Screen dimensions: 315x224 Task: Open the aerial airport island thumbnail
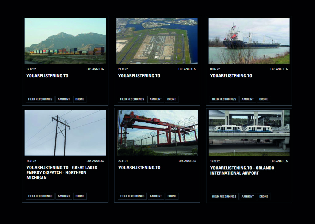click(x=157, y=41)
